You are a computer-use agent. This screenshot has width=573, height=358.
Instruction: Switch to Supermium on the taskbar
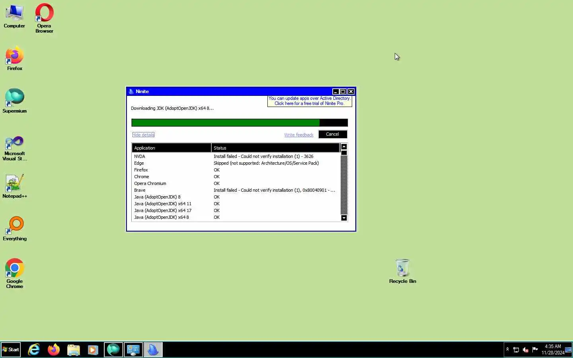[113, 350]
